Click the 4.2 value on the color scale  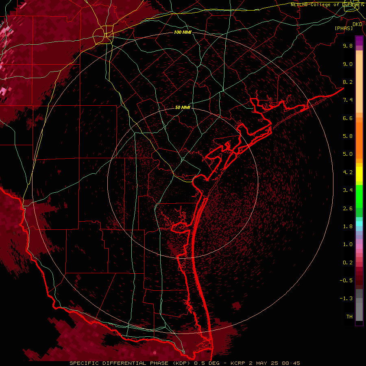point(348,172)
